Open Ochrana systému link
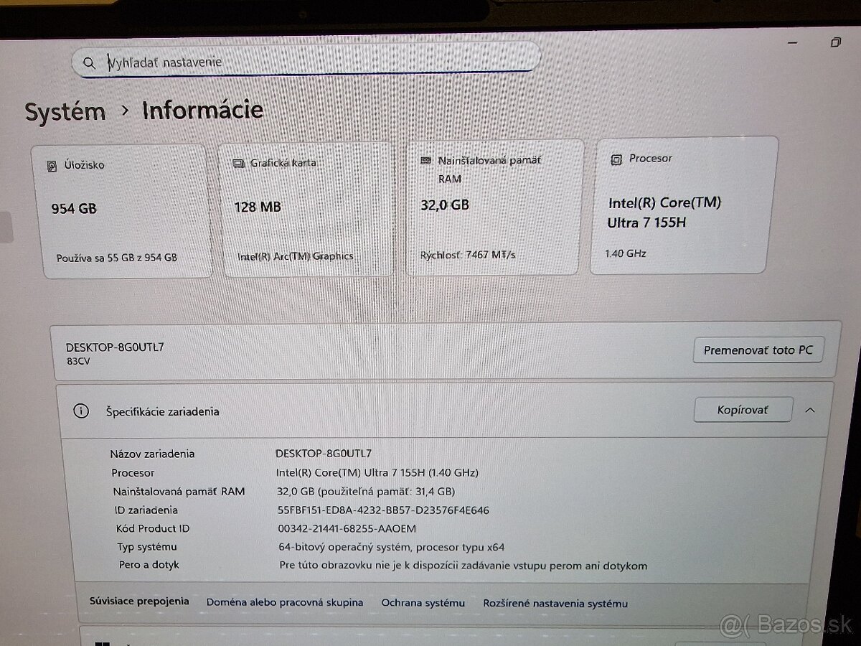861x646 pixels. click(x=423, y=603)
